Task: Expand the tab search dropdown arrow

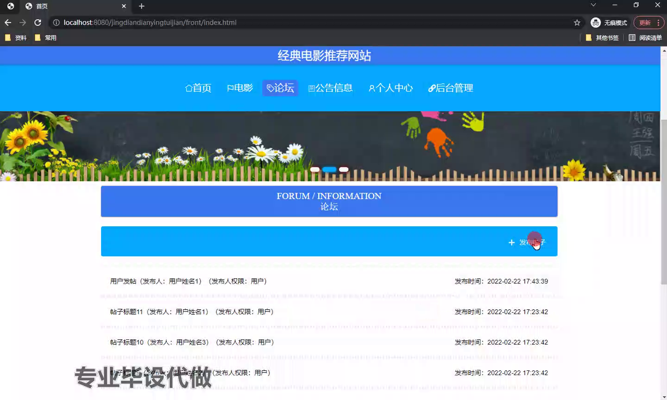Action: click(593, 5)
